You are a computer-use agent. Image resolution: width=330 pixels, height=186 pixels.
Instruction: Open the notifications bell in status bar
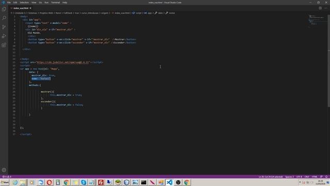(x=326, y=177)
